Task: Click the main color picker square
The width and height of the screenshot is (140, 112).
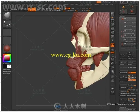Action: point(7,58)
